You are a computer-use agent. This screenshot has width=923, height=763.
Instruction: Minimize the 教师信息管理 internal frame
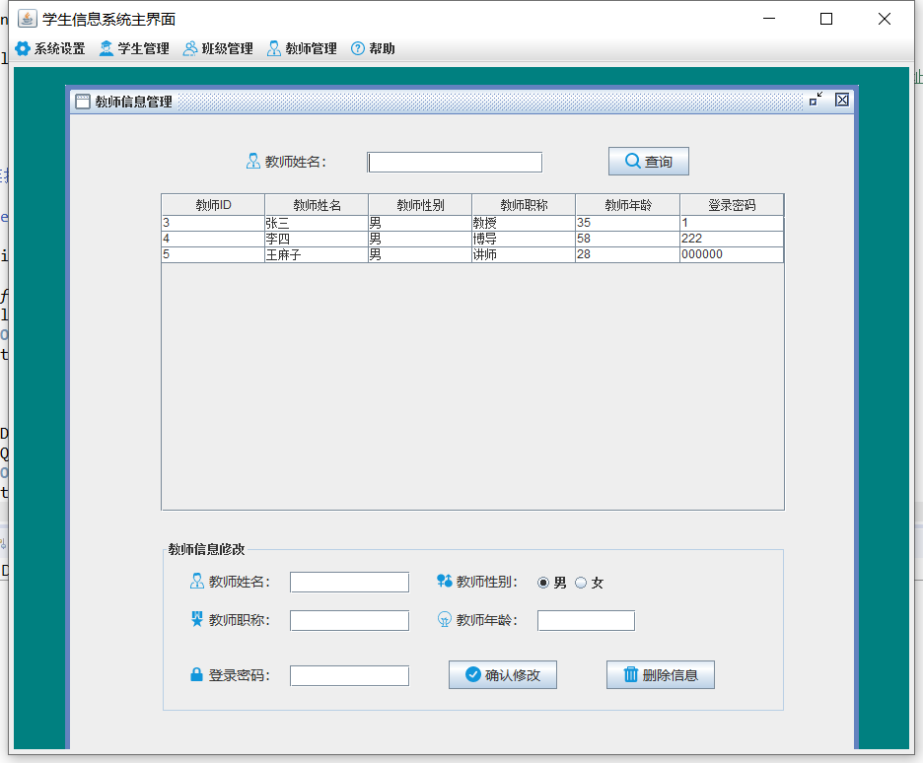click(x=816, y=100)
